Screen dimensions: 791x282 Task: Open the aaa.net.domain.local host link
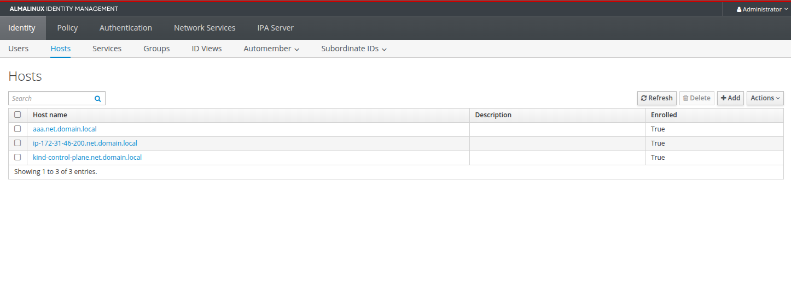pyautogui.click(x=65, y=129)
